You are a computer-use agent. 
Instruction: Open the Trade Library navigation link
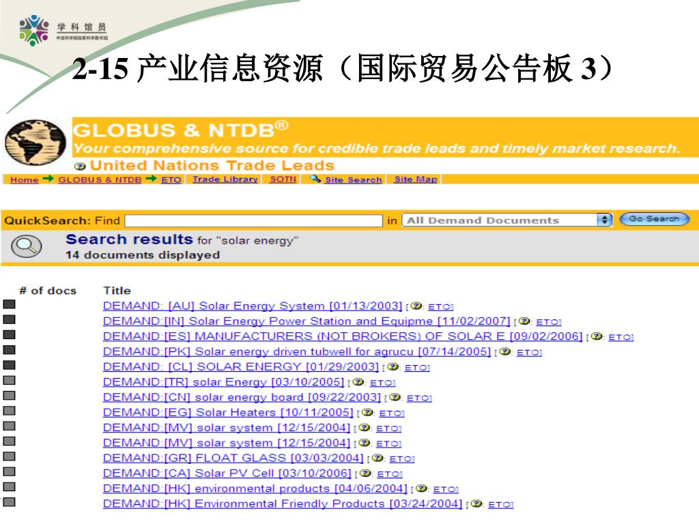225,179
